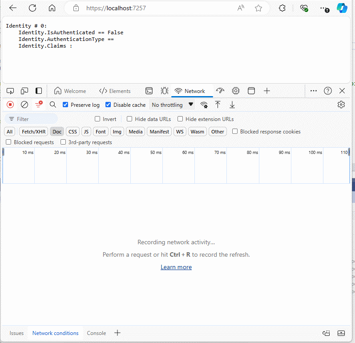Clear the network log

[24, 105]
